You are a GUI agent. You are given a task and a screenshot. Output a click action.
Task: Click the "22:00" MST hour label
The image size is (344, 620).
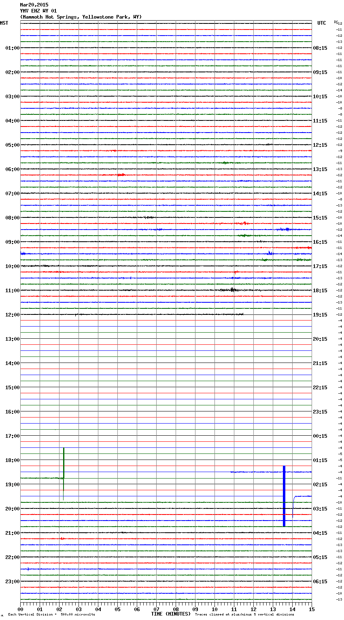point(13,557)
